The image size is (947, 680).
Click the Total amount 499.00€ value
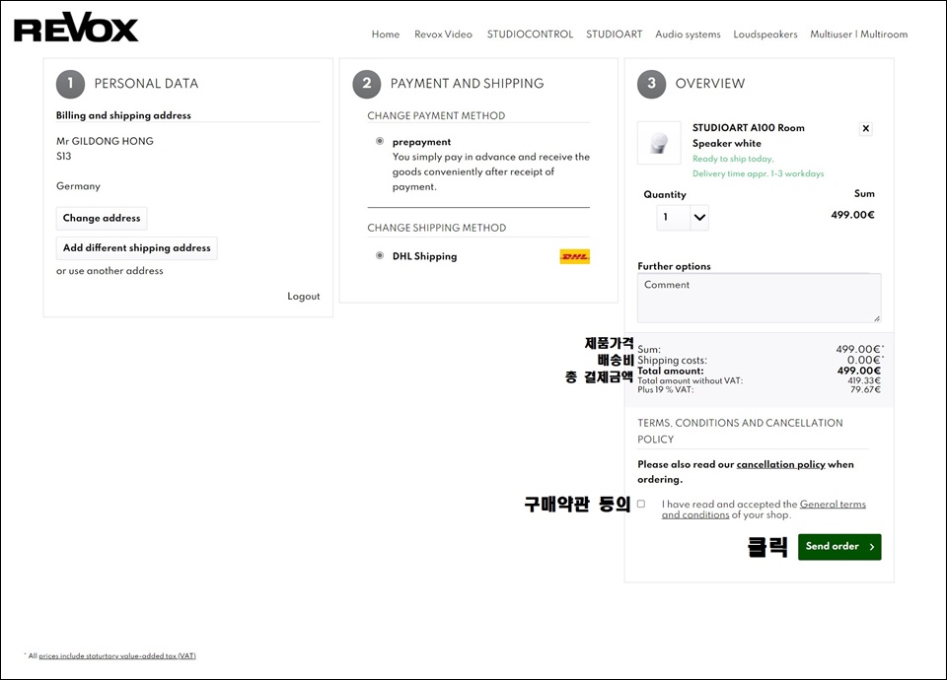coord(859,371)
